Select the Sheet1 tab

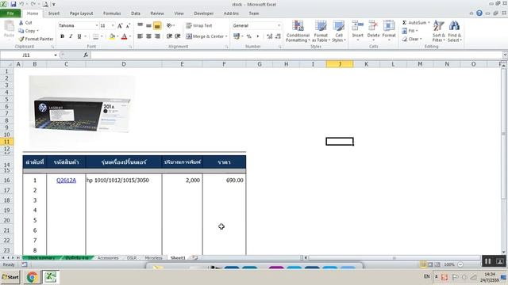[x=178, y=258]
